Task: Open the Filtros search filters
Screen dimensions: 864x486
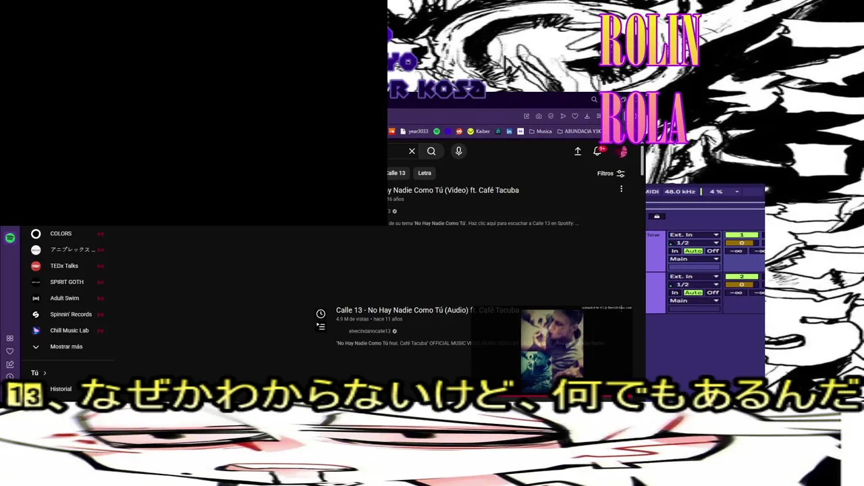Action: [611, 173]
